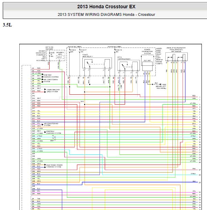
Task: Click pin A42 BRN connector row
Action: coord(36,171)
